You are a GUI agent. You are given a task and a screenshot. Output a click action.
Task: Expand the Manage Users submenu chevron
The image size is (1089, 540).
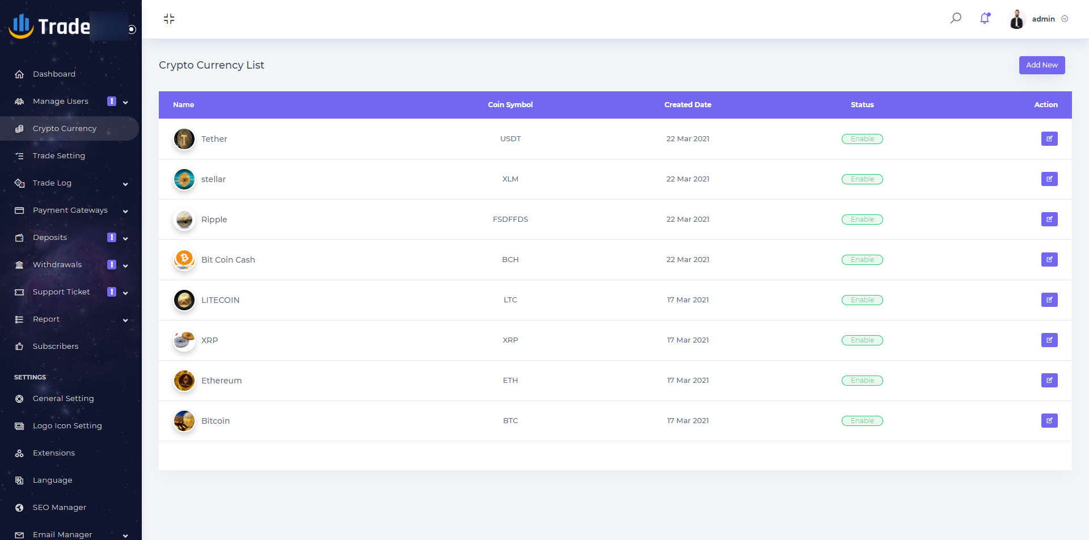pyautogui.click(x=125, y=102)
